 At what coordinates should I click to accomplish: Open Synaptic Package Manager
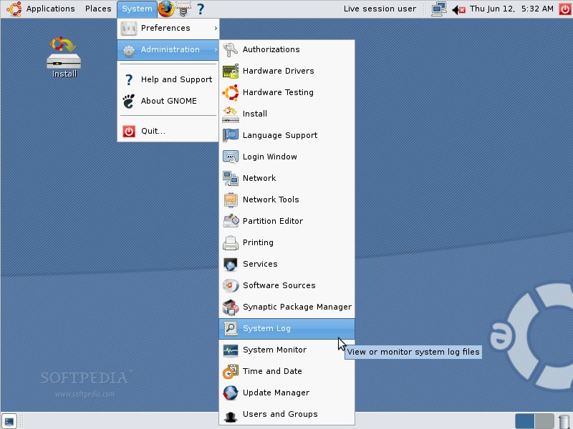(297, 307)
